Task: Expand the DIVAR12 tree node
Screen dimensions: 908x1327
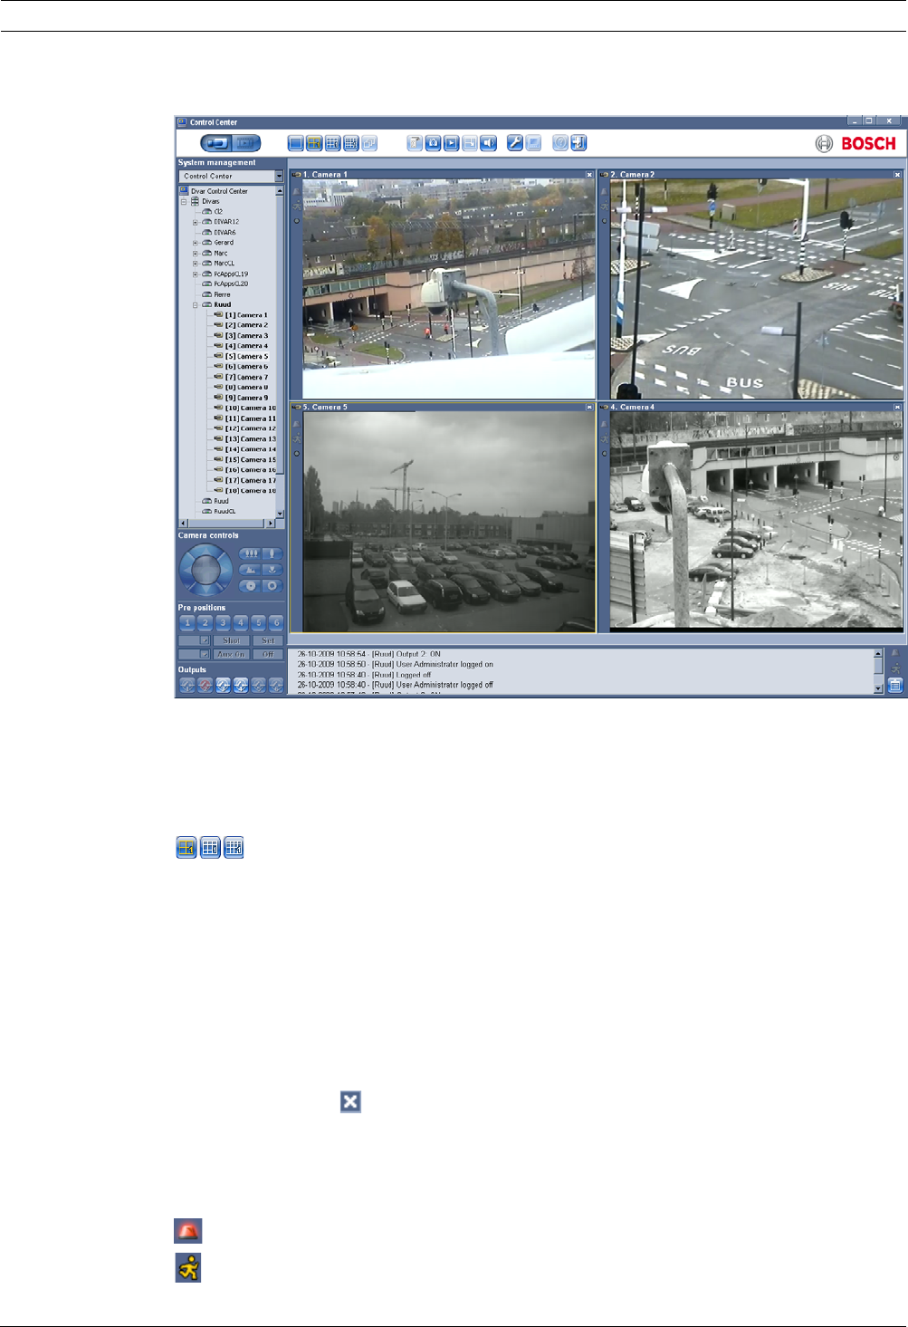Action: 195,222
